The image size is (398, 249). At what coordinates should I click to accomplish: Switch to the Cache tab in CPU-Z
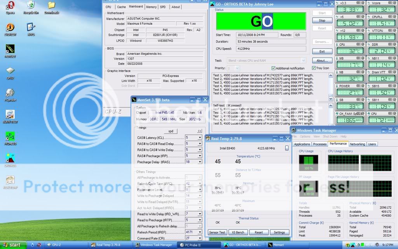pos(121,7)
